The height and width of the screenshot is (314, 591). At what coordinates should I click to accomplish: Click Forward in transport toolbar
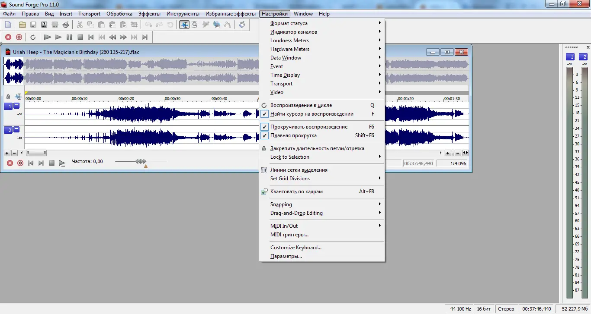[x=123, y=37]
